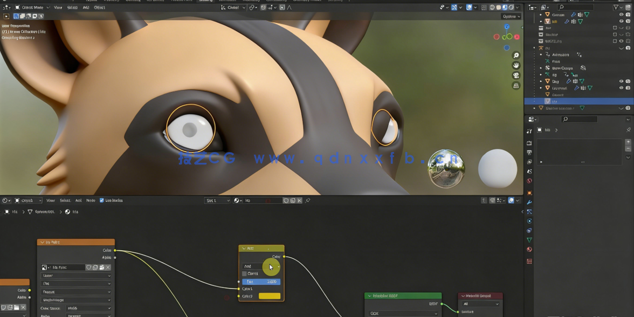Switch viewport to Rendered shading mode
This screenshot has height=317, width=634.
pyautogui.click(x=511, y=7)
